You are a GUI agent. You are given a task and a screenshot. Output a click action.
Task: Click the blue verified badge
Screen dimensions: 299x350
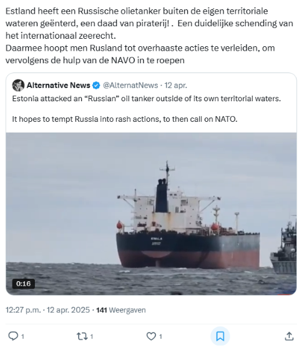click(x=96, y=85)
